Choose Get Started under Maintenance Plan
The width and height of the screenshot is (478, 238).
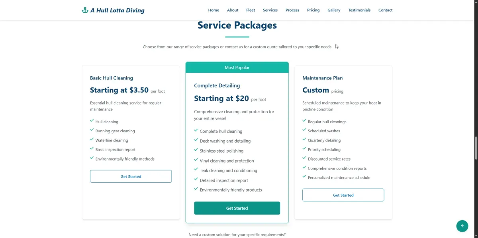(x=343, y=195)
